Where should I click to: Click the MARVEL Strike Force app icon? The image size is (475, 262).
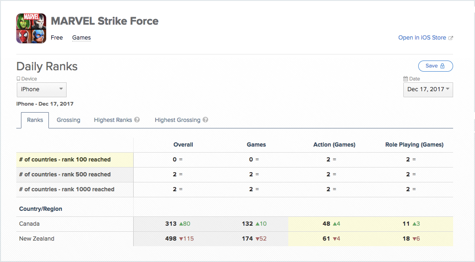point(31,28)
